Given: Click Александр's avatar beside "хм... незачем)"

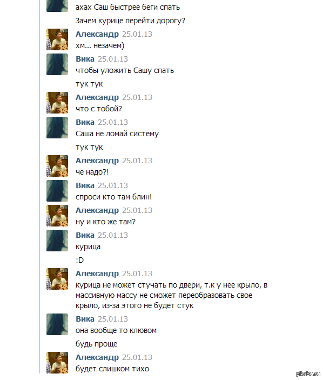Looking at the screenshot, I should 57,39.
